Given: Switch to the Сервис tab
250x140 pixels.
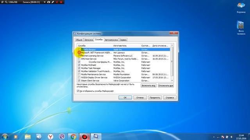Looking at the screenshot, I should [123, 40].
